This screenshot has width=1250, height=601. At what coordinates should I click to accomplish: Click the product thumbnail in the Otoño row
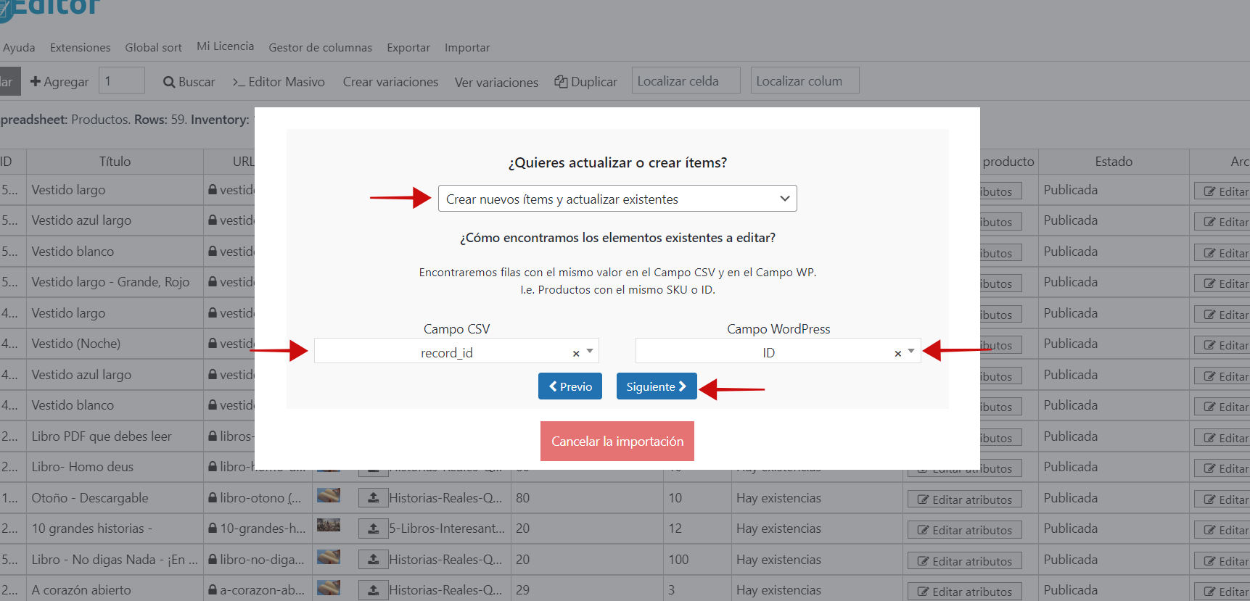(329, 496)
